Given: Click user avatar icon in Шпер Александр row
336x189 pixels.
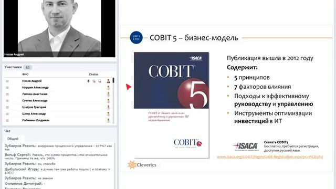Looking at the screenshot, I should 109,114.
